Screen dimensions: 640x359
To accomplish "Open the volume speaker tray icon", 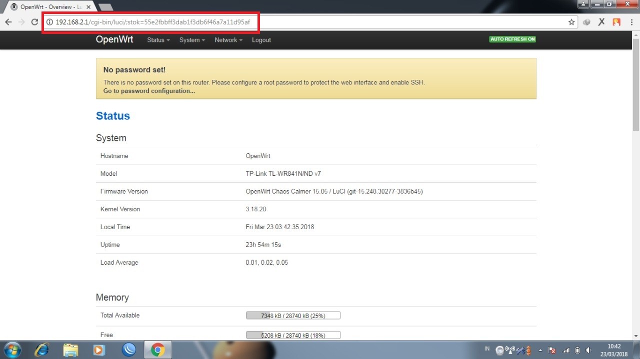I will pos(589,350).
